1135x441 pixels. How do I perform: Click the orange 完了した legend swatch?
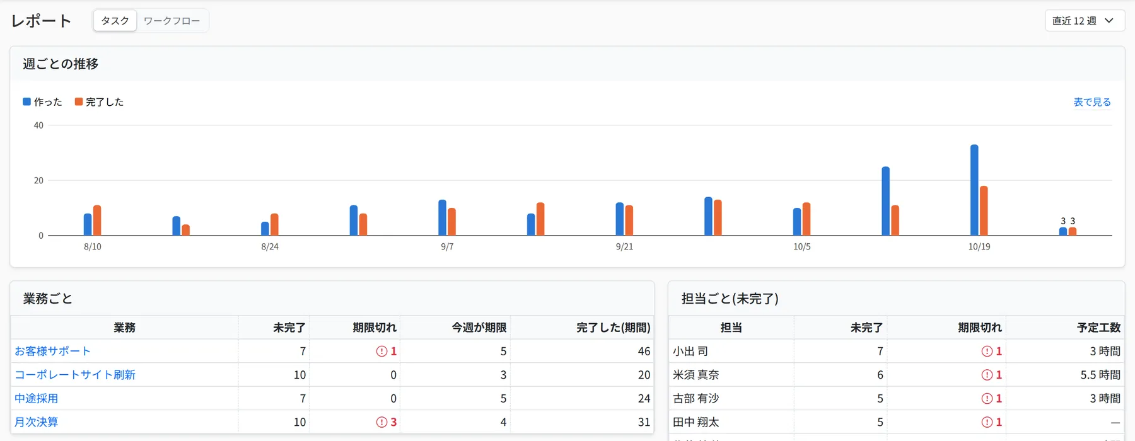[x=79, y=102]
